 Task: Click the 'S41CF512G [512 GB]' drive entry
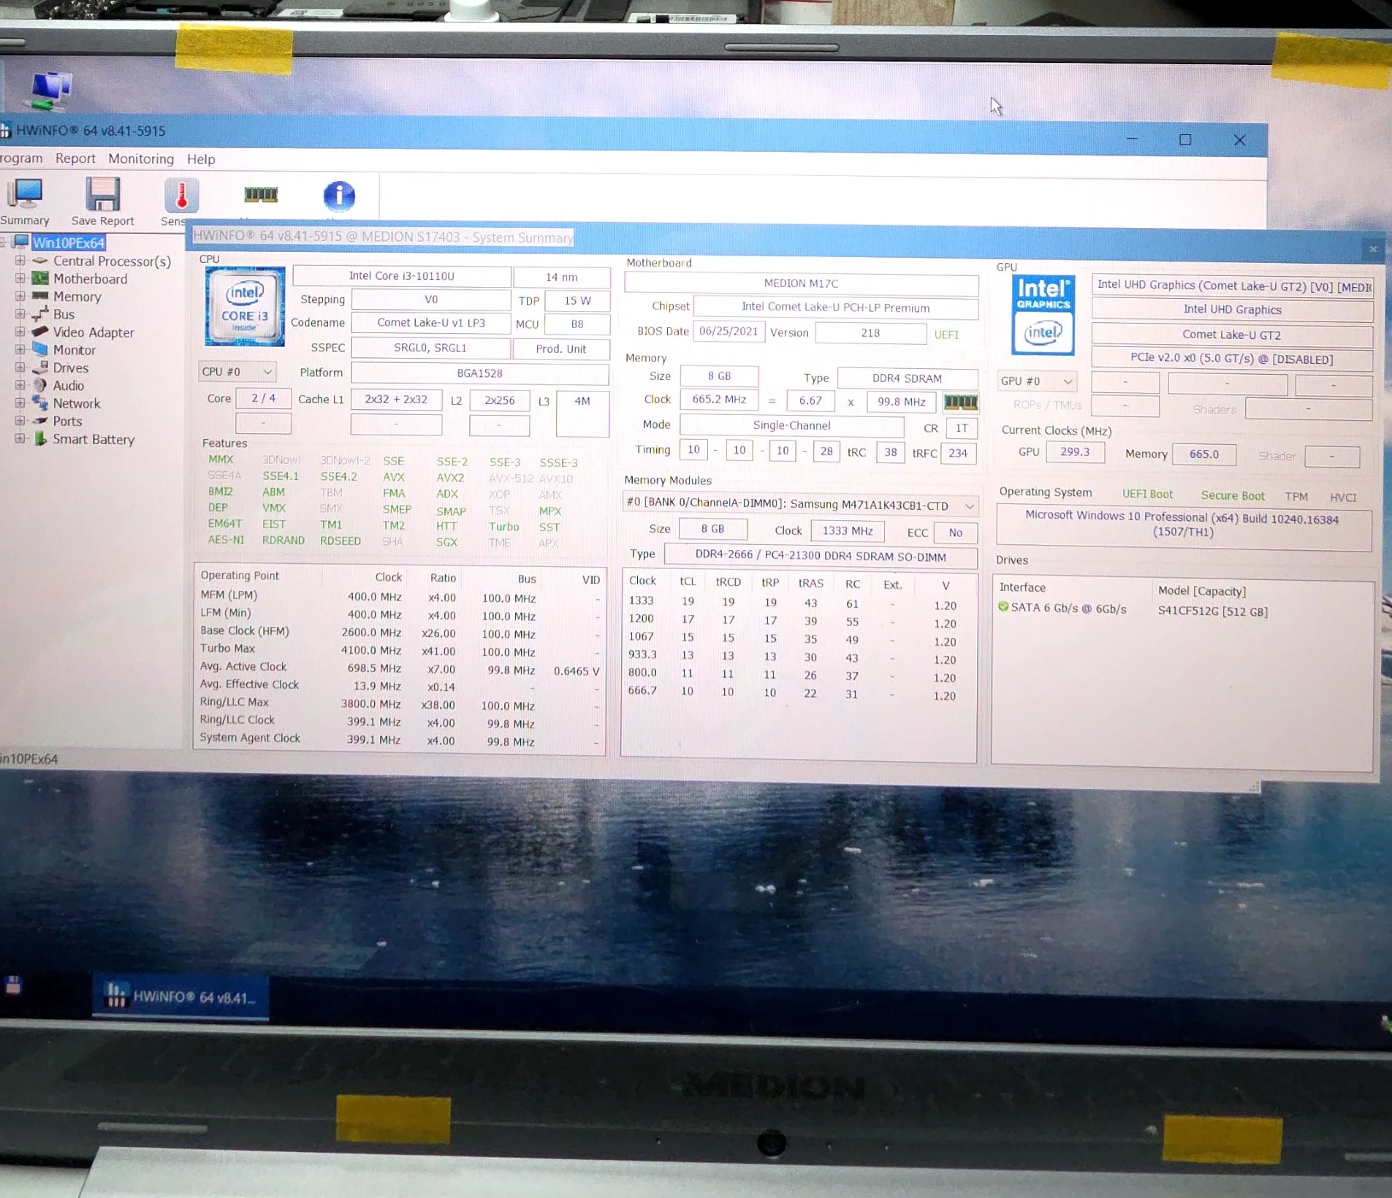click(x=1212, y=611)
